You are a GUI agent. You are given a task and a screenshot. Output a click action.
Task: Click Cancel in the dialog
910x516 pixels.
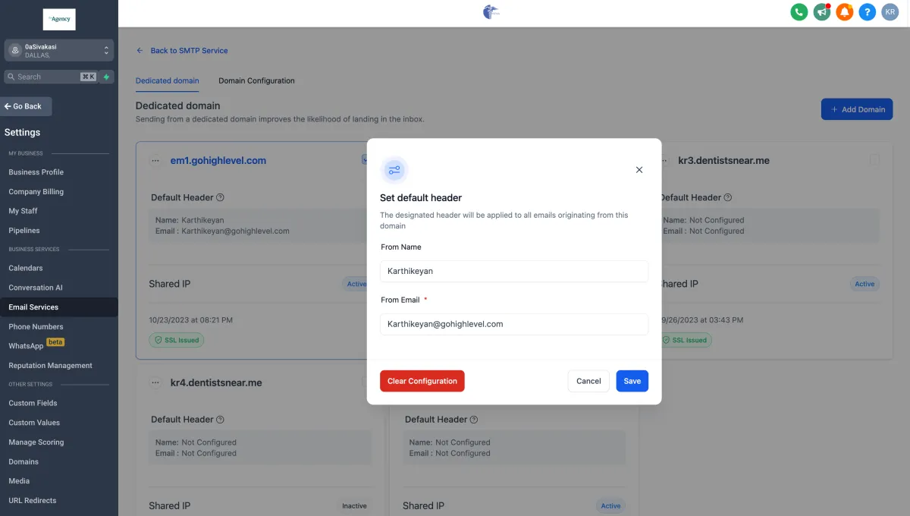(x=588, y=381)
